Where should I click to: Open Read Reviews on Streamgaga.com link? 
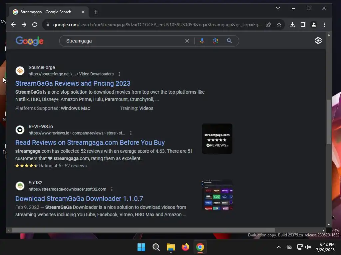[90, 142]
